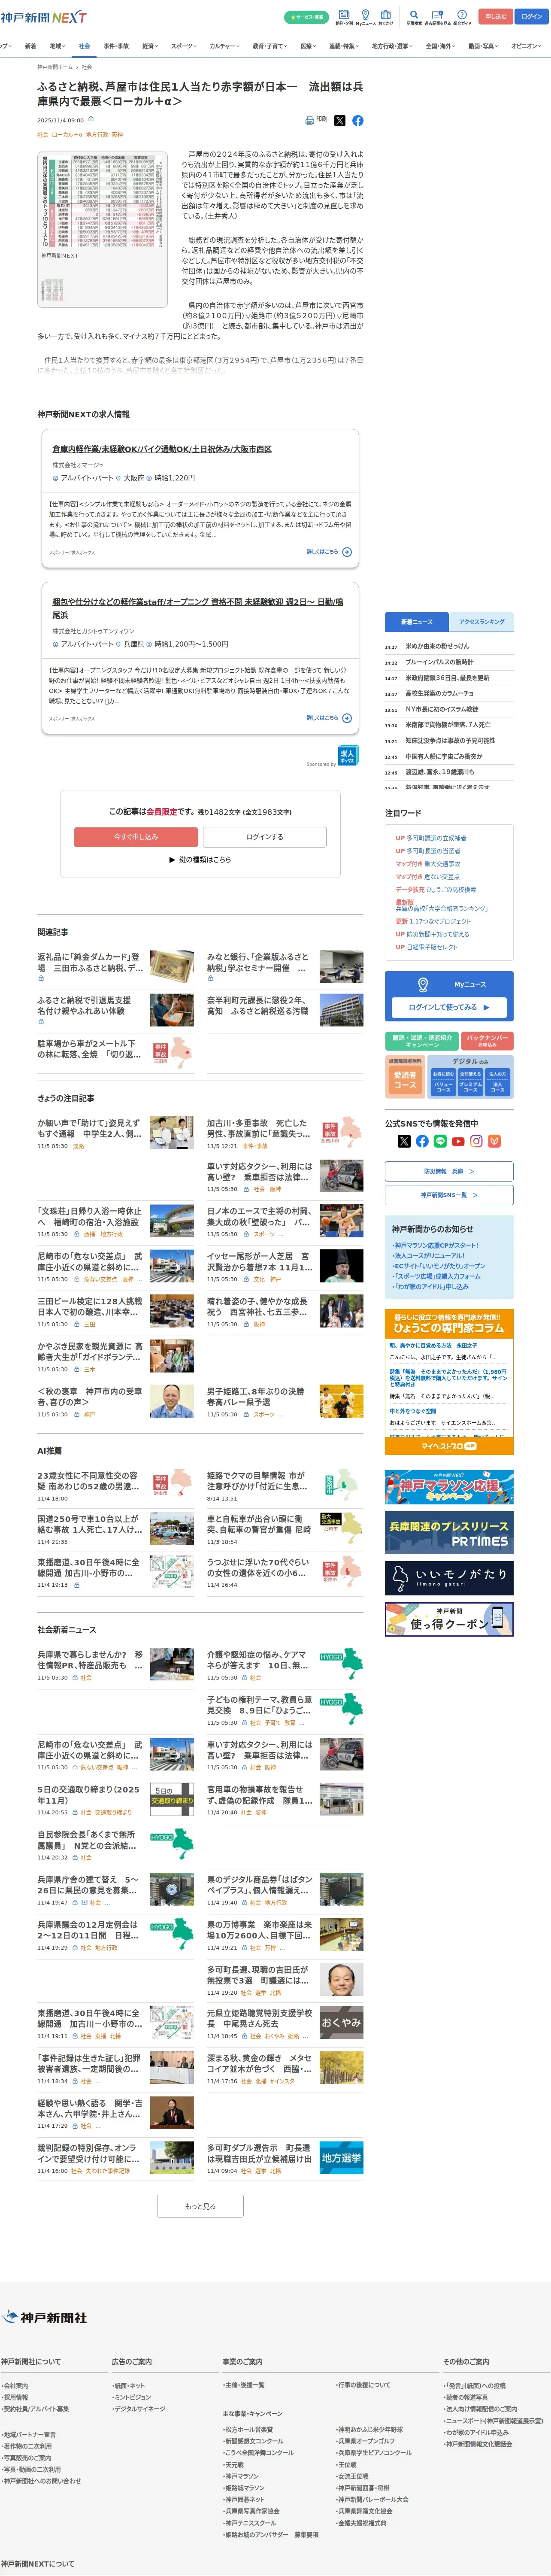The width and height of the screenshot is (551, 2576).
Task: Click 愛読者コース orange button
Action: pyautogui.click(x=405, y=1081)
